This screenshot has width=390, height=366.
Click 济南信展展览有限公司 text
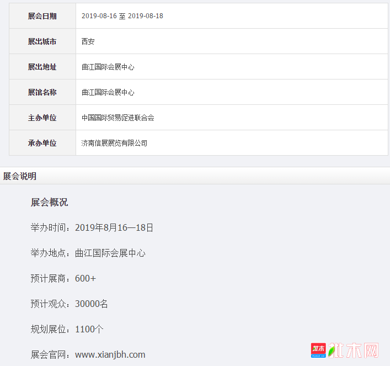pyautogui.click(x=114, y=143)
